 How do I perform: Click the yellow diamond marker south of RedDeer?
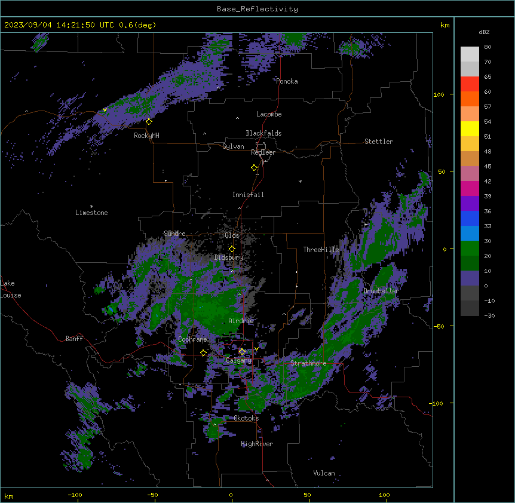254,168
